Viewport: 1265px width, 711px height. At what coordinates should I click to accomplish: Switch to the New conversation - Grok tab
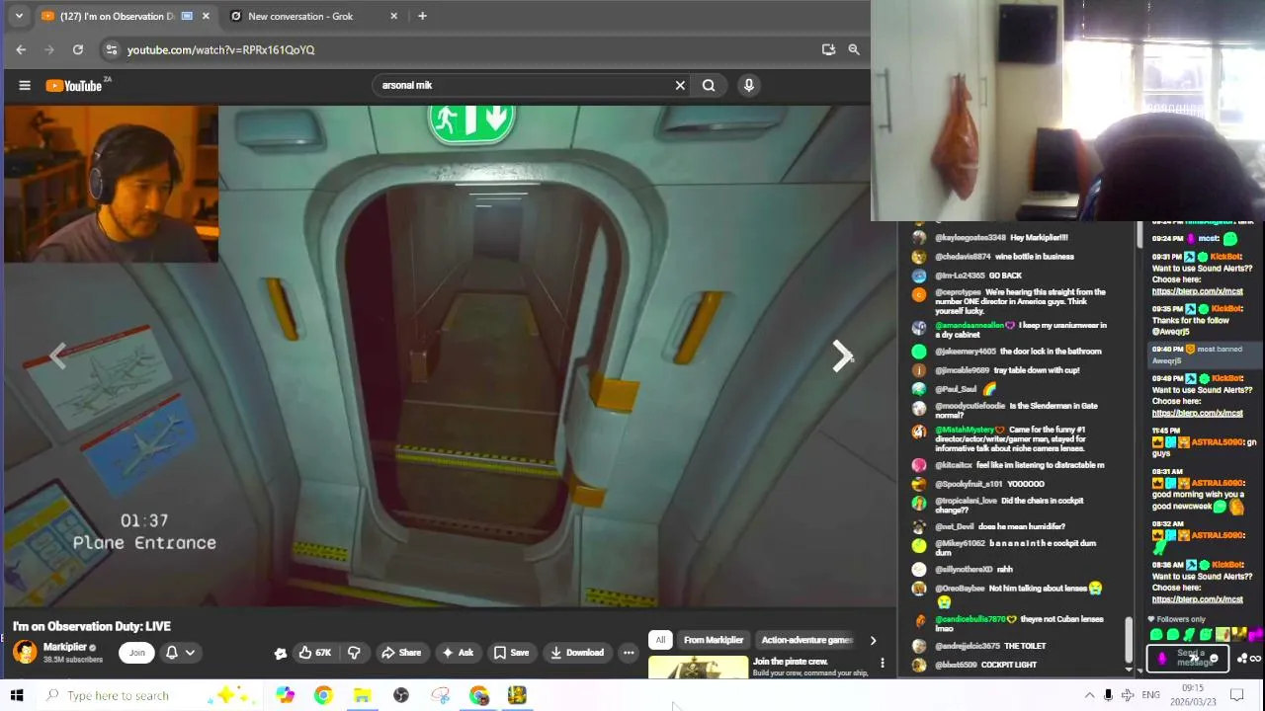(300, 16)
